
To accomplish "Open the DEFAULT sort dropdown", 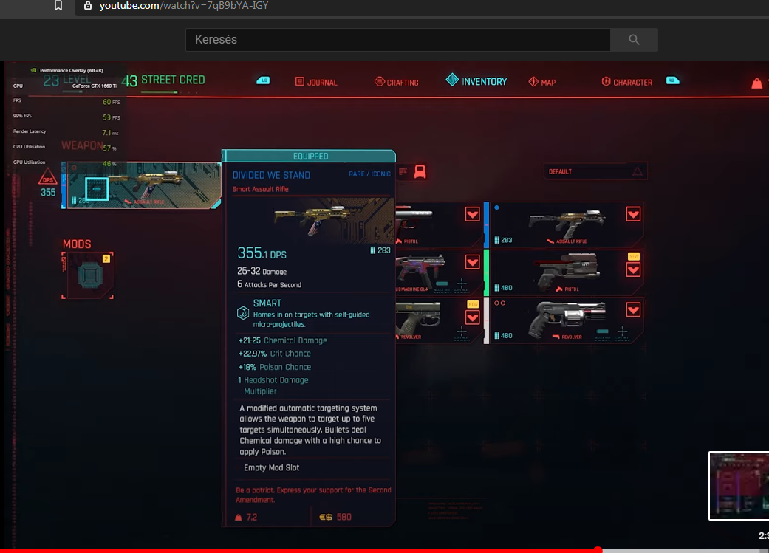I will click(x=595, y=171).
